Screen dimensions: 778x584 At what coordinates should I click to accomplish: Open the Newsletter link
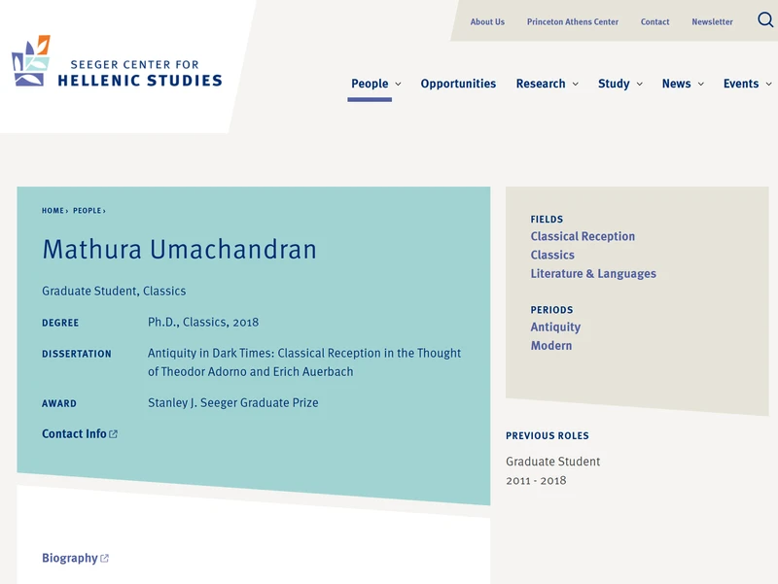712,21
